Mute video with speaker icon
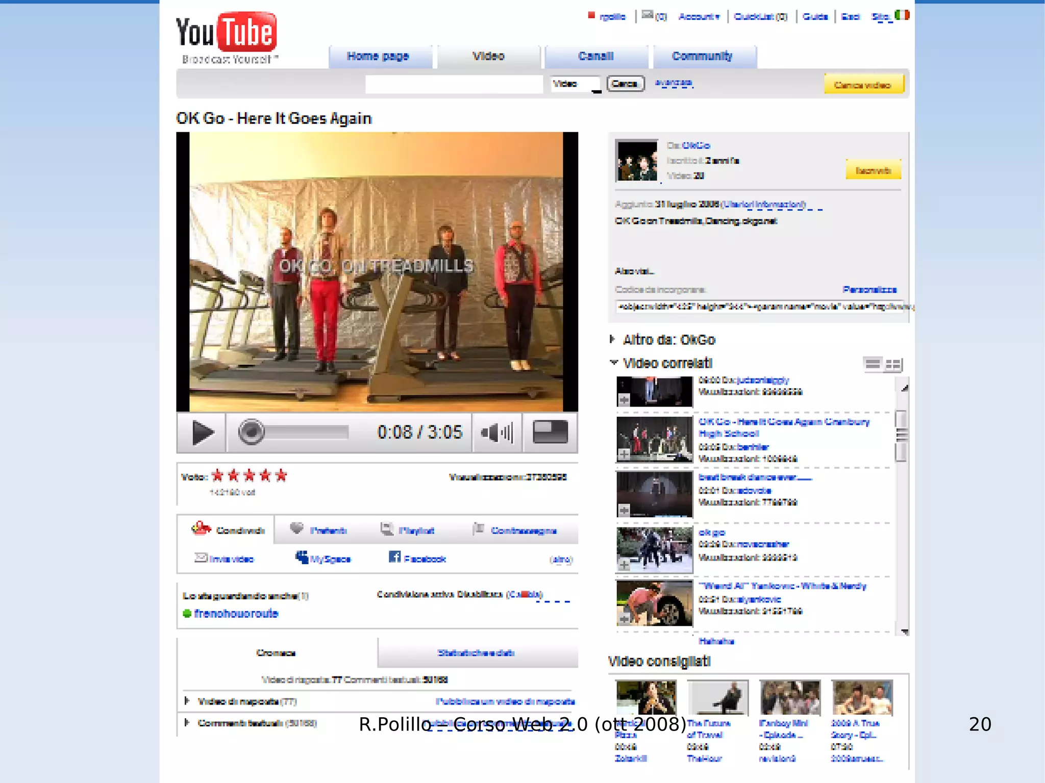 pyautogui.click(x=497, y=433)
